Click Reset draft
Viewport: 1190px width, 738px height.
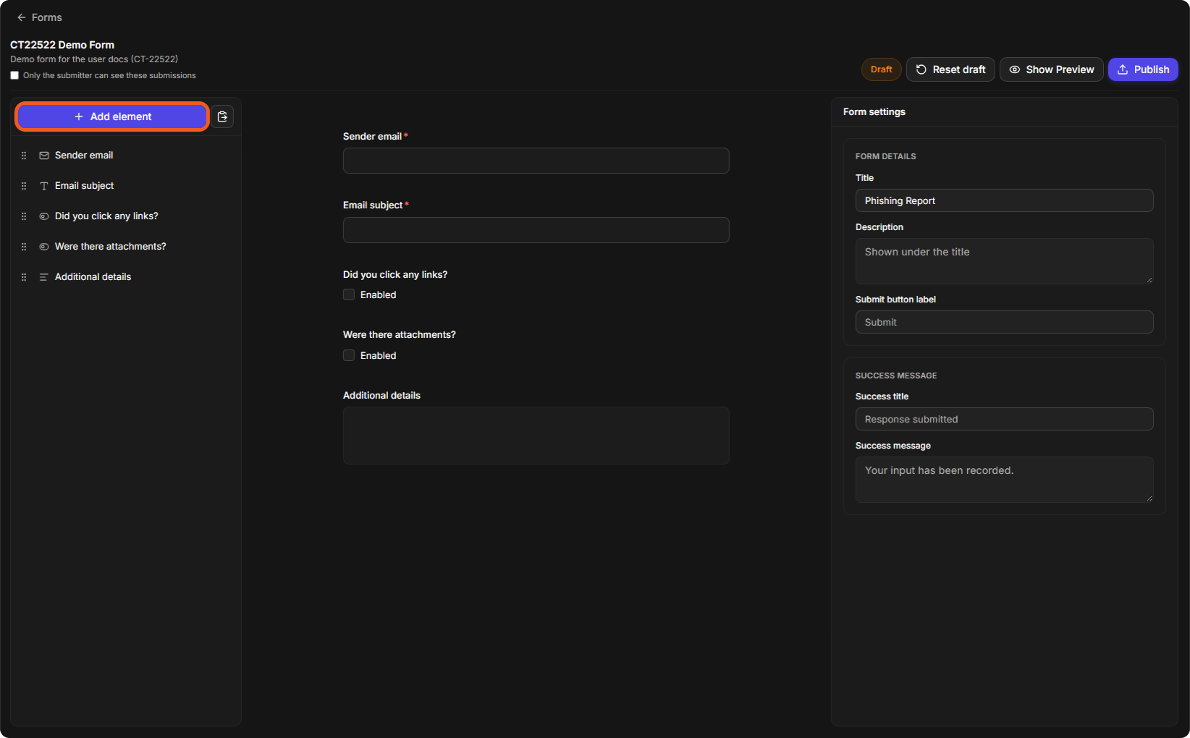[x=950, y=69]
